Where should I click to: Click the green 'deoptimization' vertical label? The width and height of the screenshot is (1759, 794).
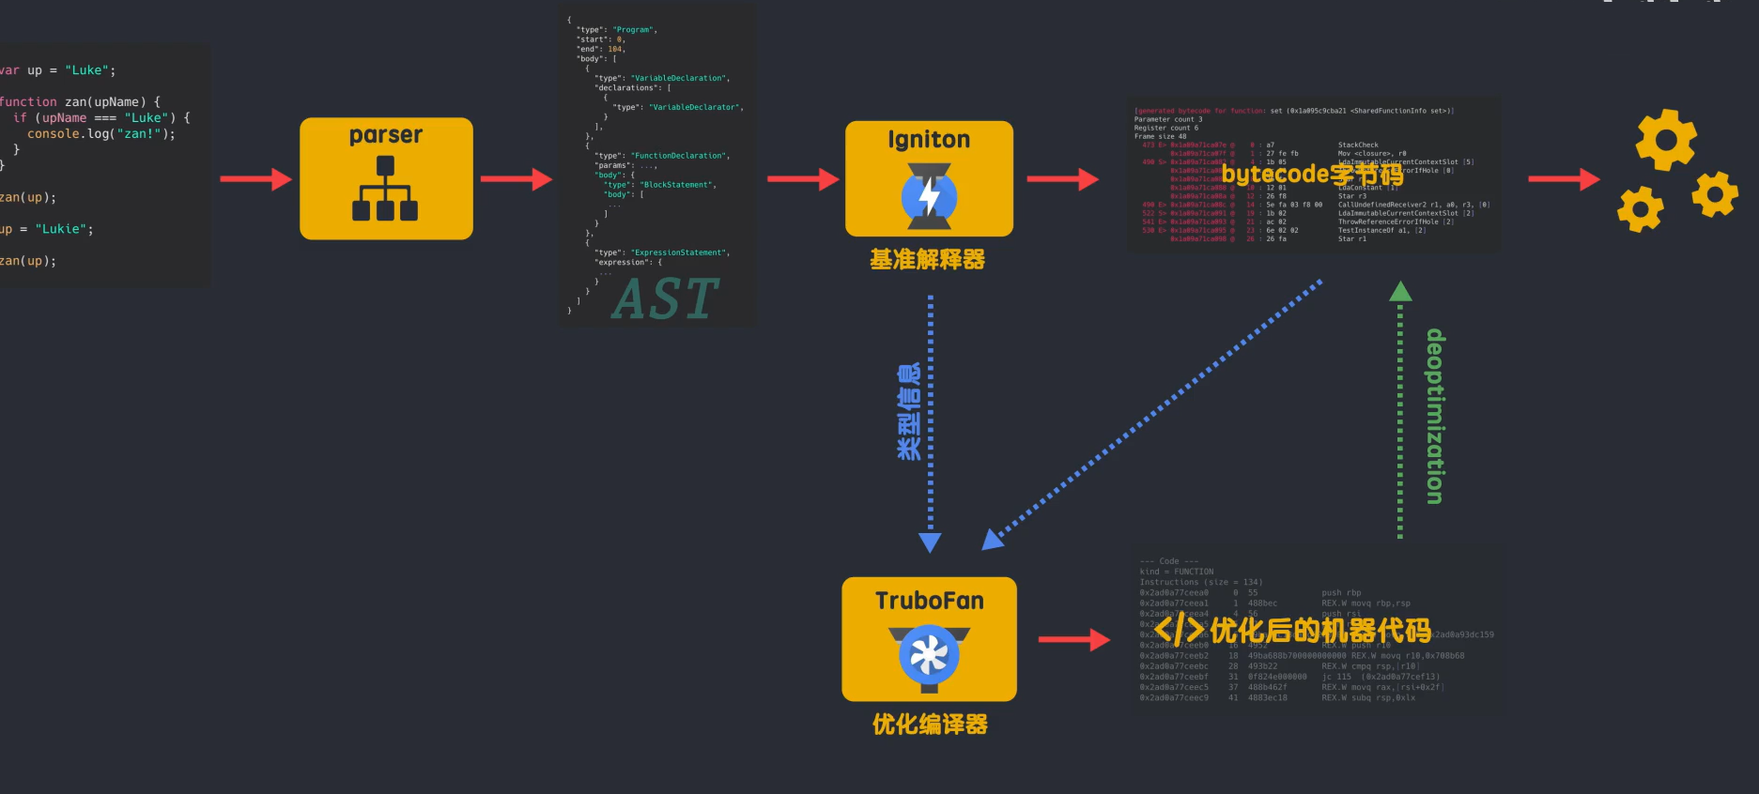(x=1436, y=417)
